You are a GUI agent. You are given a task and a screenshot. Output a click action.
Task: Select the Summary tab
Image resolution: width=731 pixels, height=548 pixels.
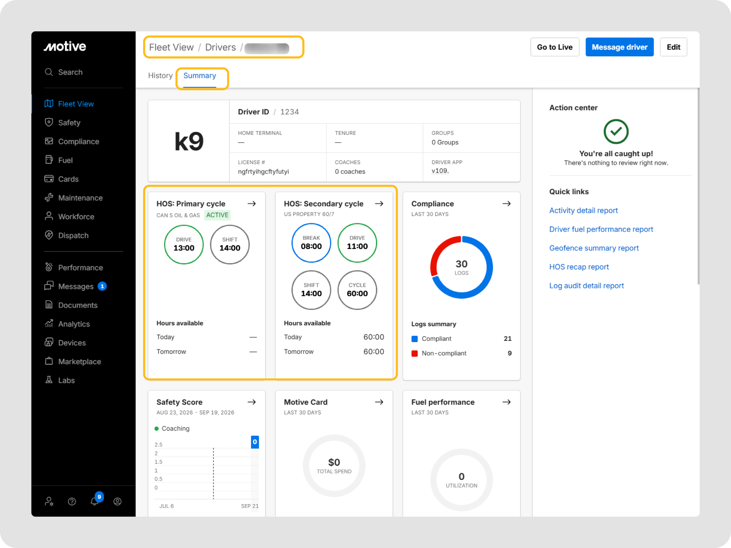(x=200, y=76)
